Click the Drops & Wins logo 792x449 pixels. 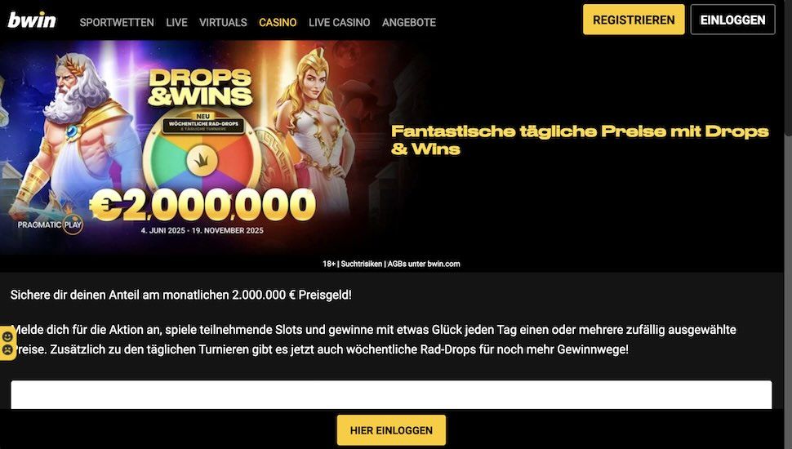(201, 87)
